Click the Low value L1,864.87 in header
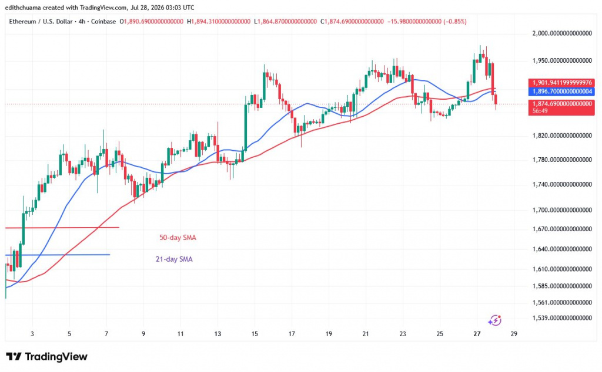The height and width of the screenshot is (372, 602). 285,22
